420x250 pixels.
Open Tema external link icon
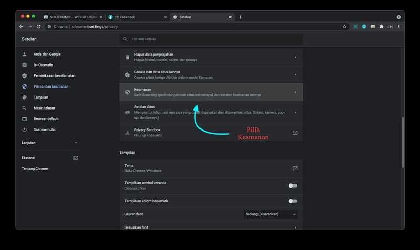point(295,168)
